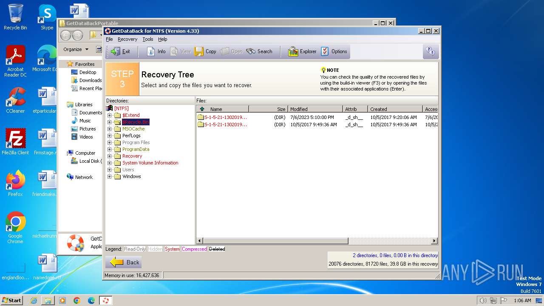544x306 pixels.
Task: Sort files by Modified column header
Action: (315, 109)
